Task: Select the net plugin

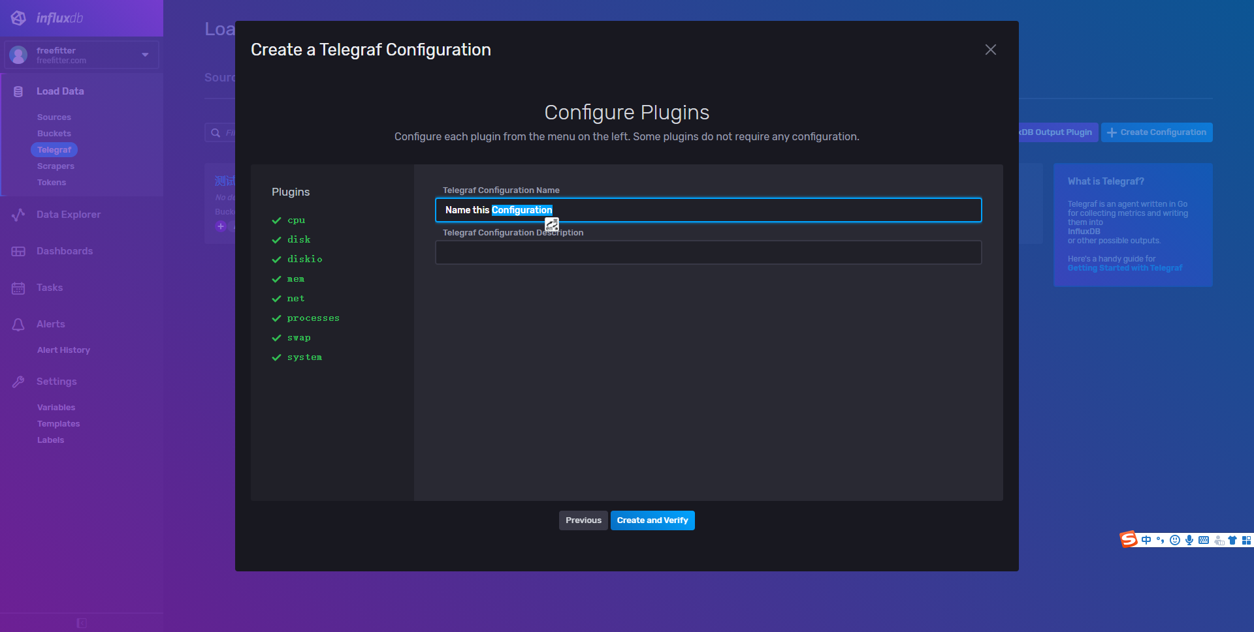Action: click(295, 299)
